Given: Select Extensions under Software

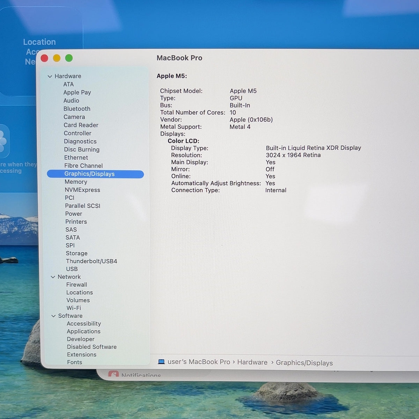Looking at the screenshot, I should (x=82, y=354).
